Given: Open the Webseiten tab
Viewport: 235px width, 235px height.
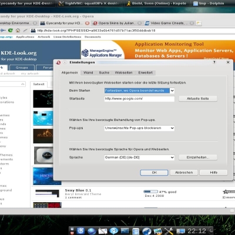Looking at the screenshot, I should point(123,73).
